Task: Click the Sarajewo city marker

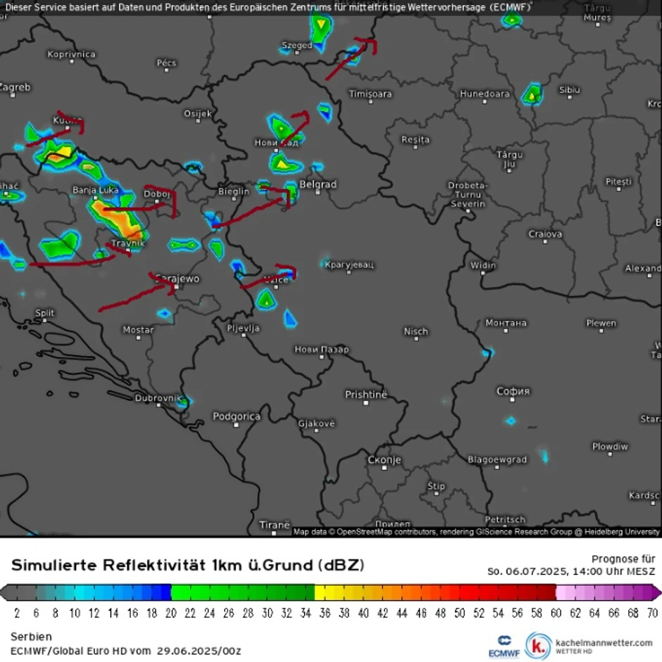Action: (x=177, y=287)
